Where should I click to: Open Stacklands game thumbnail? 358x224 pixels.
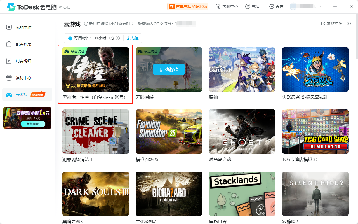tap(242, 194)
